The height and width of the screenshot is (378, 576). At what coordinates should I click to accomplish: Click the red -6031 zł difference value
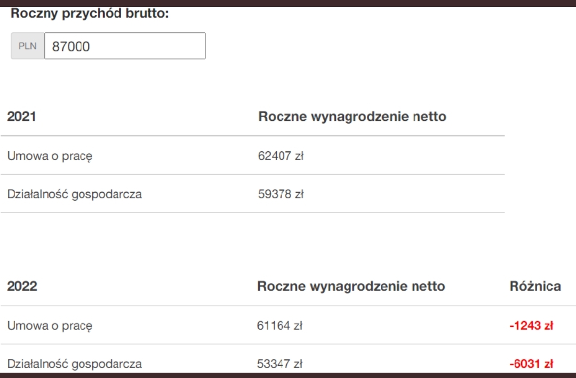point(531,364)
